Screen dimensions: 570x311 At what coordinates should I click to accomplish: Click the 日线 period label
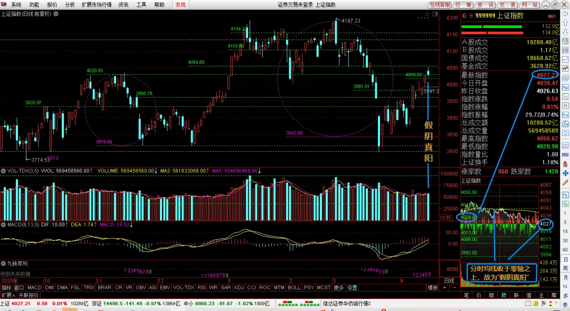tap(449, 280)
